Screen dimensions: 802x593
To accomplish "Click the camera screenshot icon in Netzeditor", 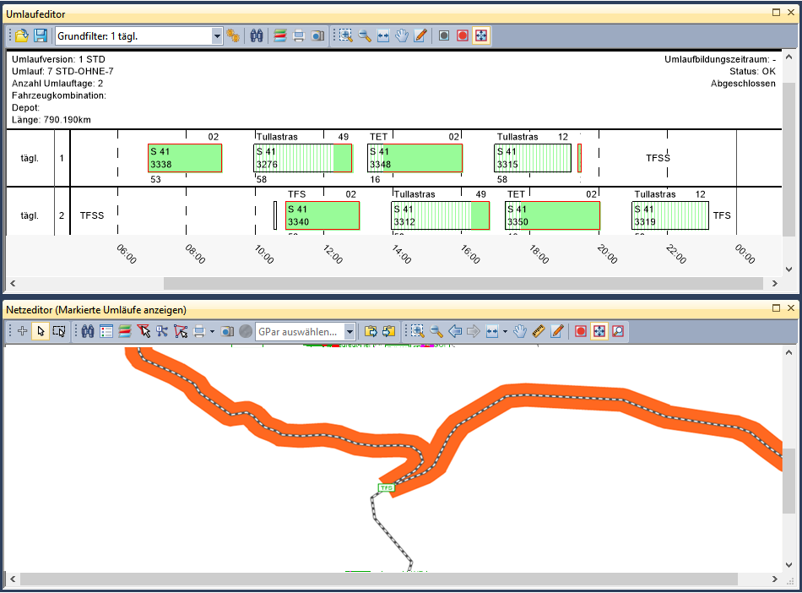I will coord(227,331).
